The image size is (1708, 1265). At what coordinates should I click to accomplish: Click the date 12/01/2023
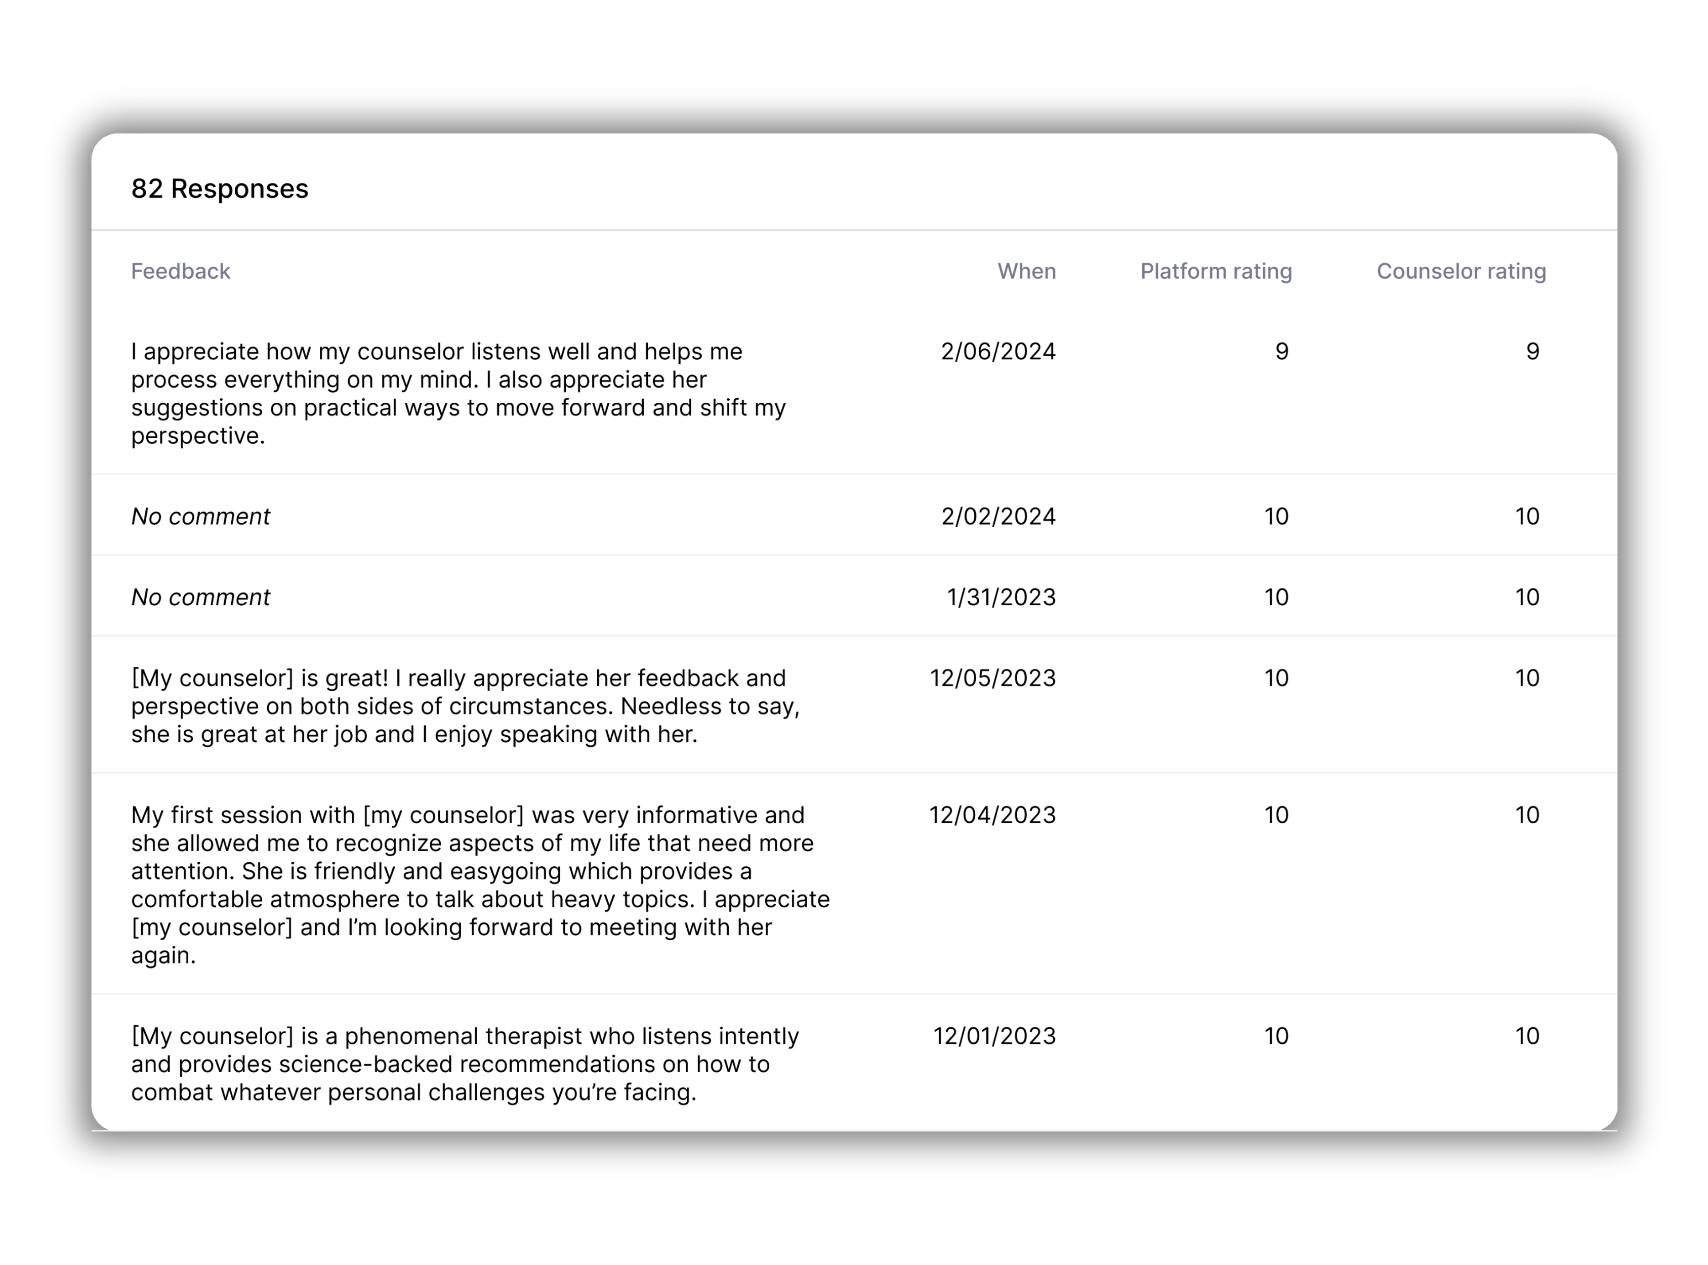(x=994, y=1037)
